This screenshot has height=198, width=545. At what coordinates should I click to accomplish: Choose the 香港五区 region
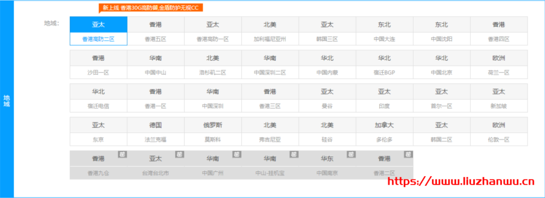[x=156, y=31]
